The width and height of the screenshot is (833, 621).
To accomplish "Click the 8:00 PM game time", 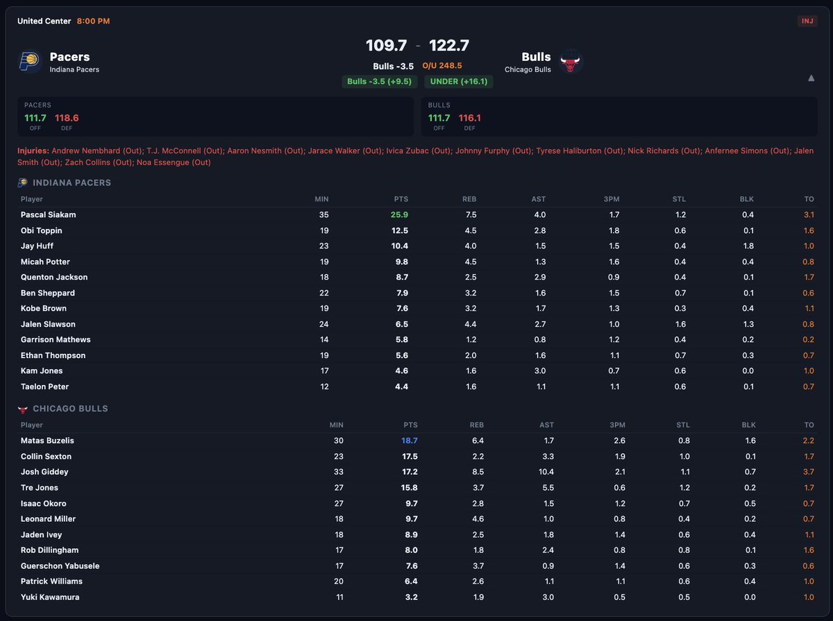I will click(x=94, y=22).
